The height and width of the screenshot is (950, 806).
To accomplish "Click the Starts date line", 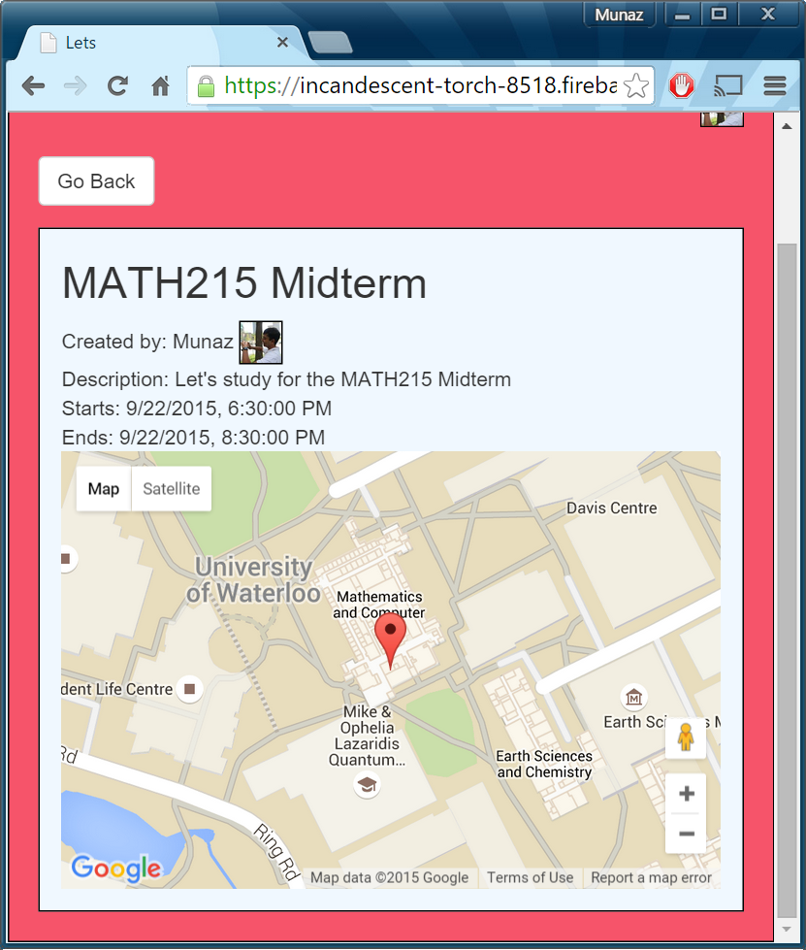I will pyautogui.click(x=197, y=409).
